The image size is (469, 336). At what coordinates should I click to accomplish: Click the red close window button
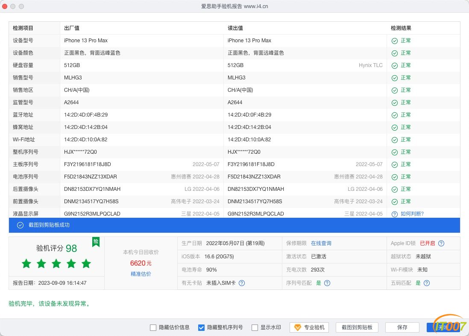[x=5, y=6]
